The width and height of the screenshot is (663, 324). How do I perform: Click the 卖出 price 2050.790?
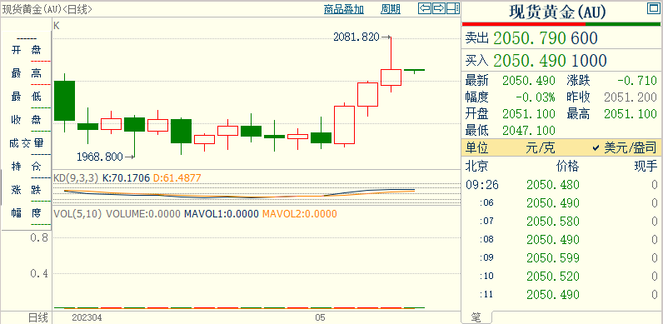[x=530, y=38]
